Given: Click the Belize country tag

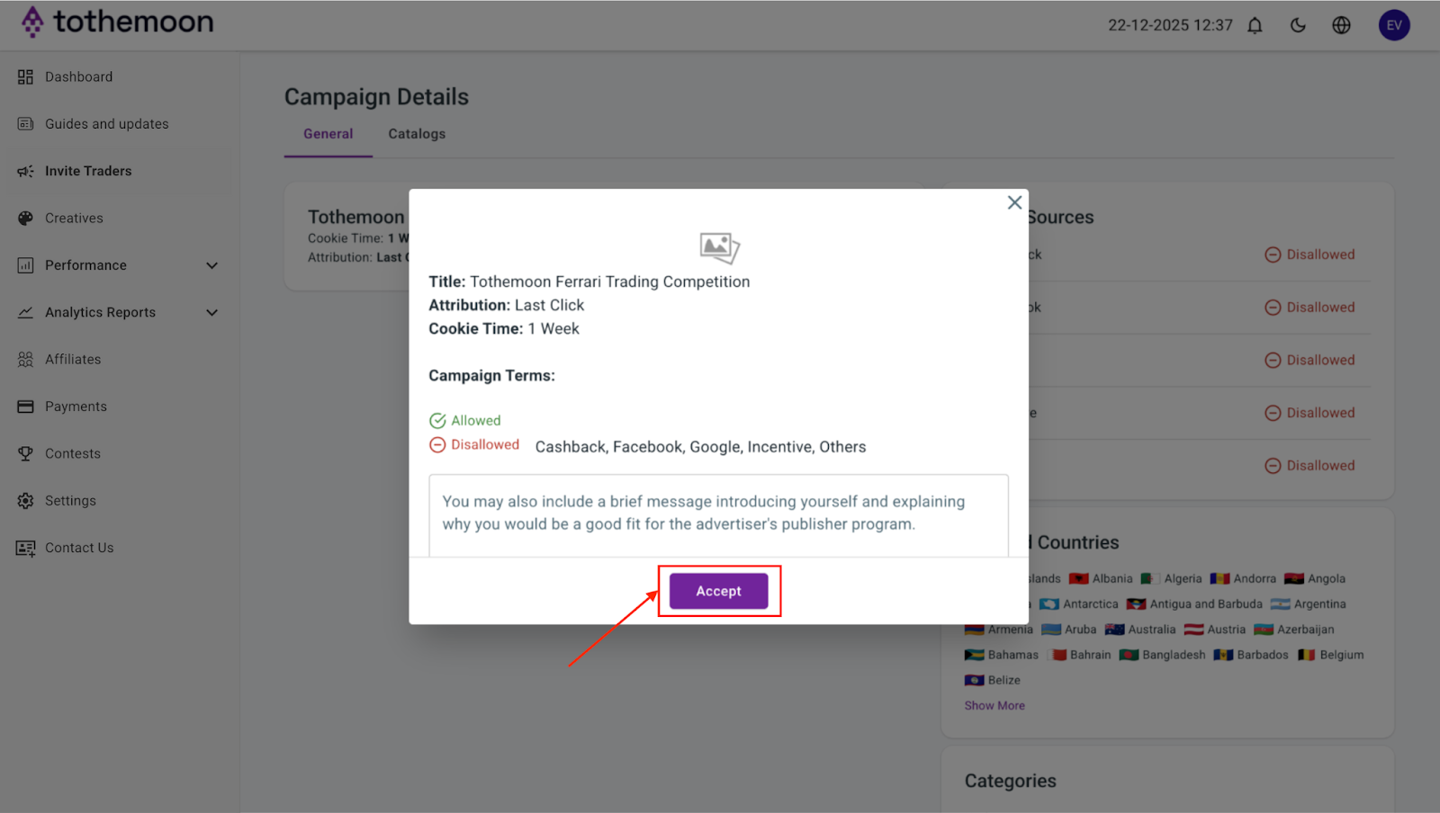Looking at the screenshot, I should click(993, 681).
